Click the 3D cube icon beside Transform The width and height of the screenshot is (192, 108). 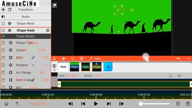pyautogui.click(x=10, y=10)
